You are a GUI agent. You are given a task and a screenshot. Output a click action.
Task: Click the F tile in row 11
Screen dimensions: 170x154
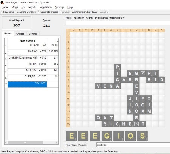(x=143, y=99)
